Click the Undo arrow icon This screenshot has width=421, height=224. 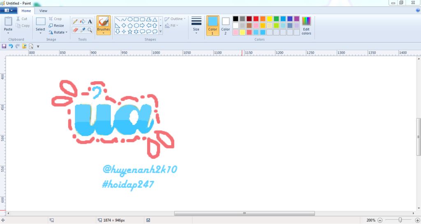(11, 46)
